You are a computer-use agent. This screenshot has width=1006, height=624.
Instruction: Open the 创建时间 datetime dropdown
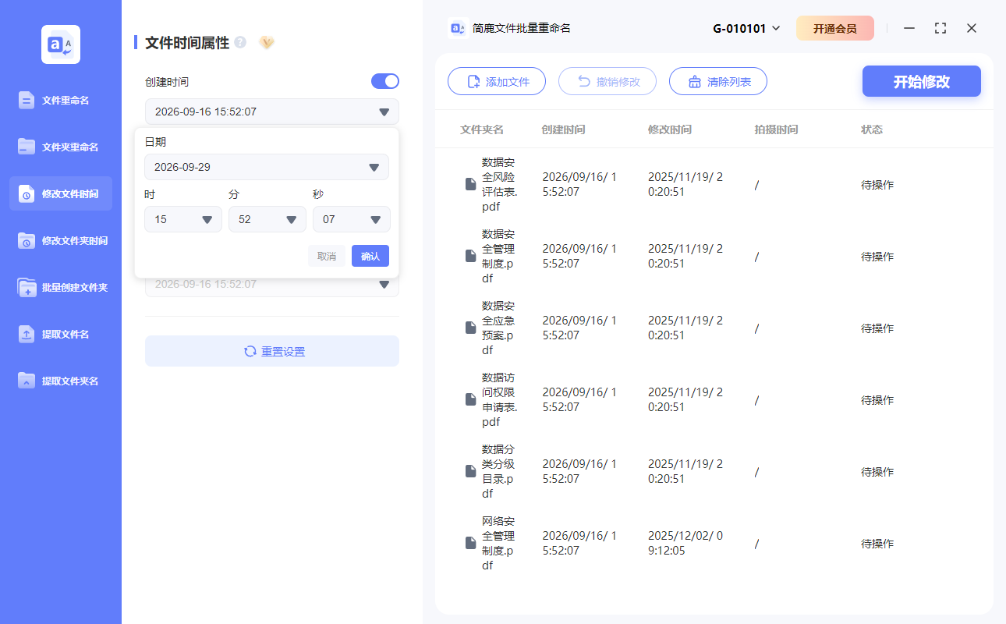click(x=272, y=112)
